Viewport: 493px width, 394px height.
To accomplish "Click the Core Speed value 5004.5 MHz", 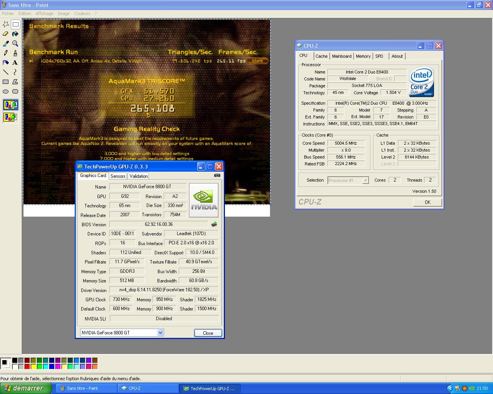I will pos(346,143).
